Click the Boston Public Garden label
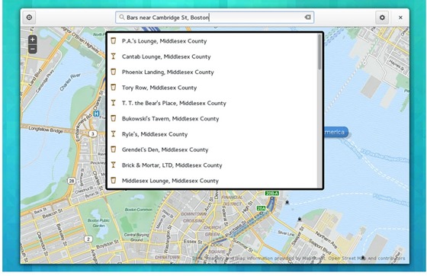 [x=98, y=223]
